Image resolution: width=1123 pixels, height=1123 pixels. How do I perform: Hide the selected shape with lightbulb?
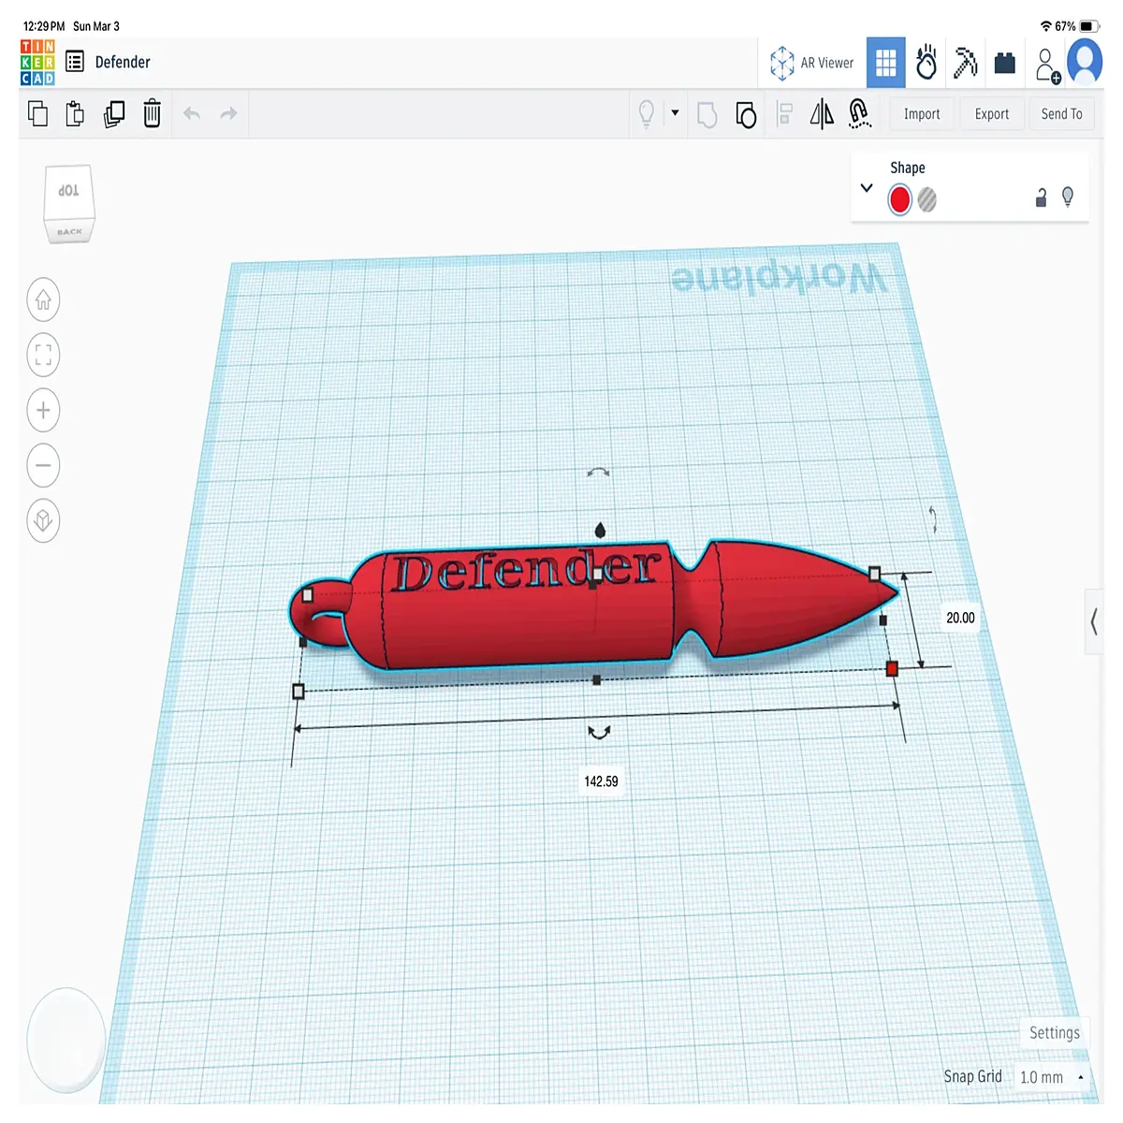(x=1068, y=197)
